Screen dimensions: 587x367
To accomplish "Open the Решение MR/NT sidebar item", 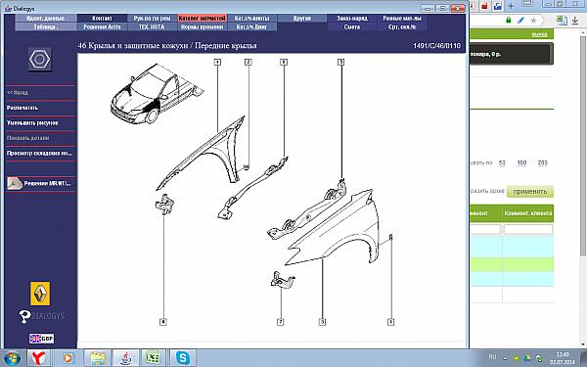I will 47,184.
